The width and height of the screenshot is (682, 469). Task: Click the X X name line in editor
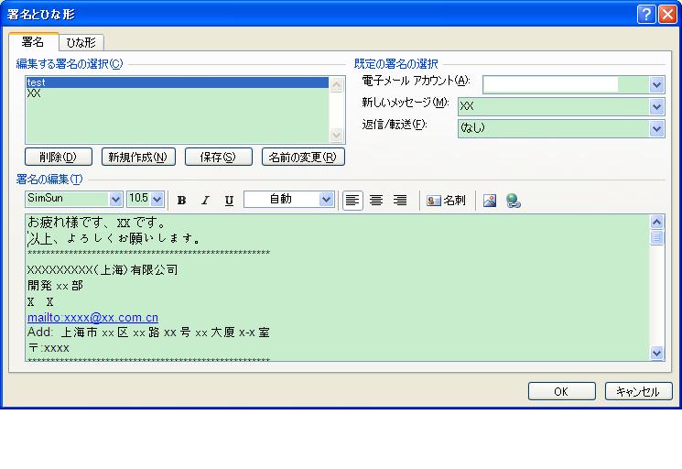point(40,301)
